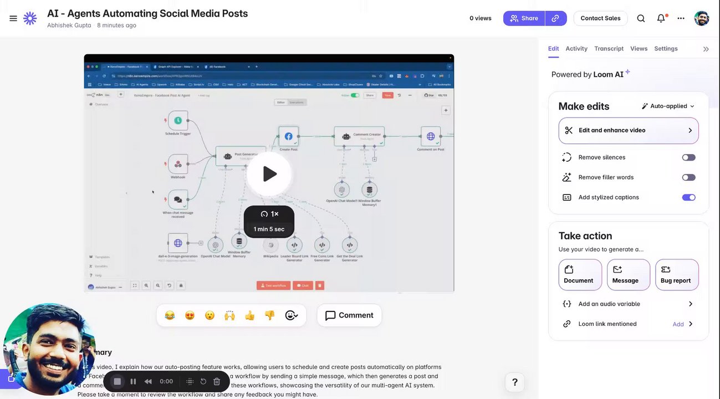Switch to the Edit tab
The width and height of the screenshot is (720, 399).
click(553, 49)
